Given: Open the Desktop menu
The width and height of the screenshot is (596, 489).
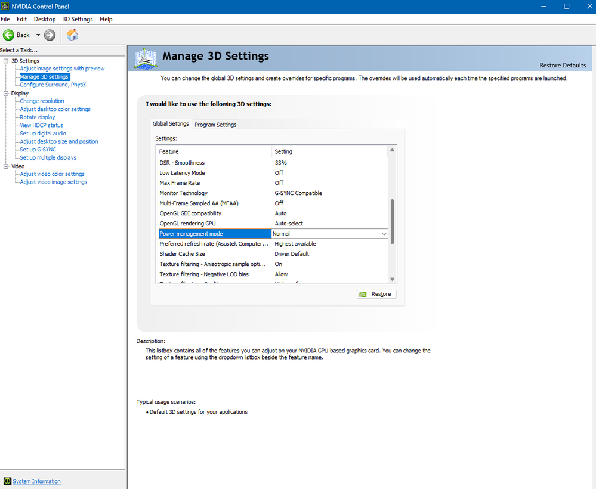Looking at the screenshot, I should (45, 19).
